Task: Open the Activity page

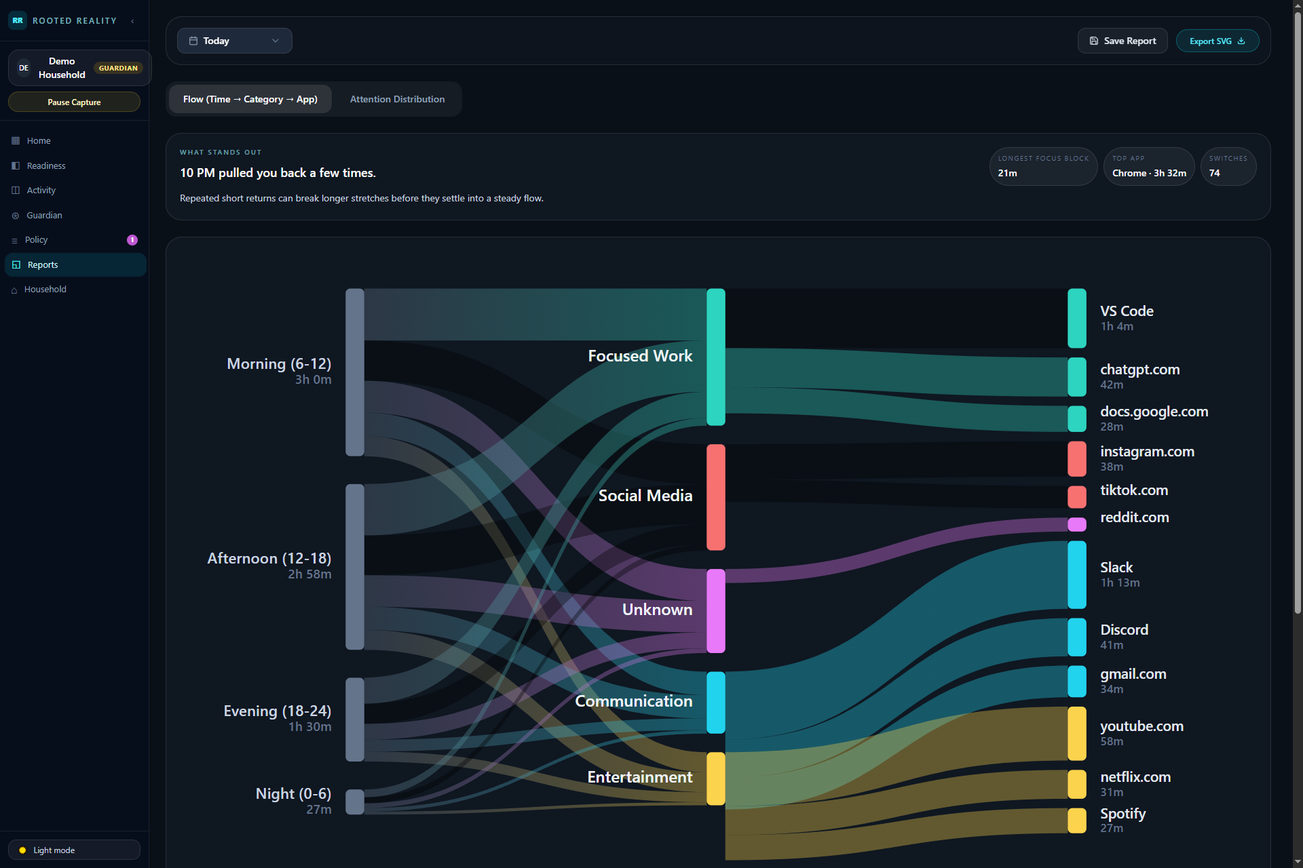Action: coord(41,190)
